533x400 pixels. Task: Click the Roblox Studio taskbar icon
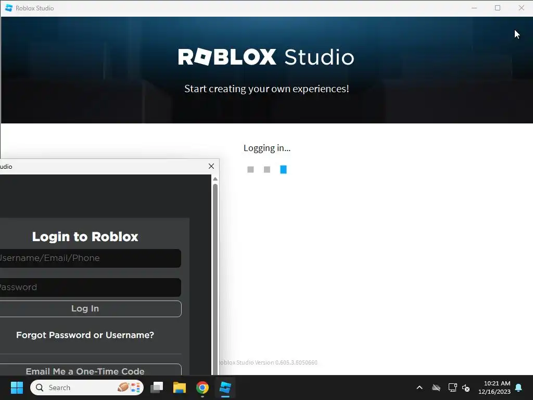click(225, 387)
